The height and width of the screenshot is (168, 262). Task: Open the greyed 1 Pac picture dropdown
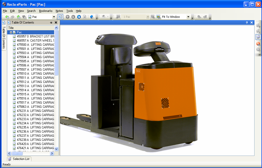[x=148, y=17]
